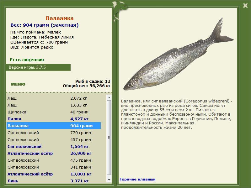Click the scrollbar down arrow in fish list
The width and height of the screenshot is (251, 188).
(x=109, y=180)
